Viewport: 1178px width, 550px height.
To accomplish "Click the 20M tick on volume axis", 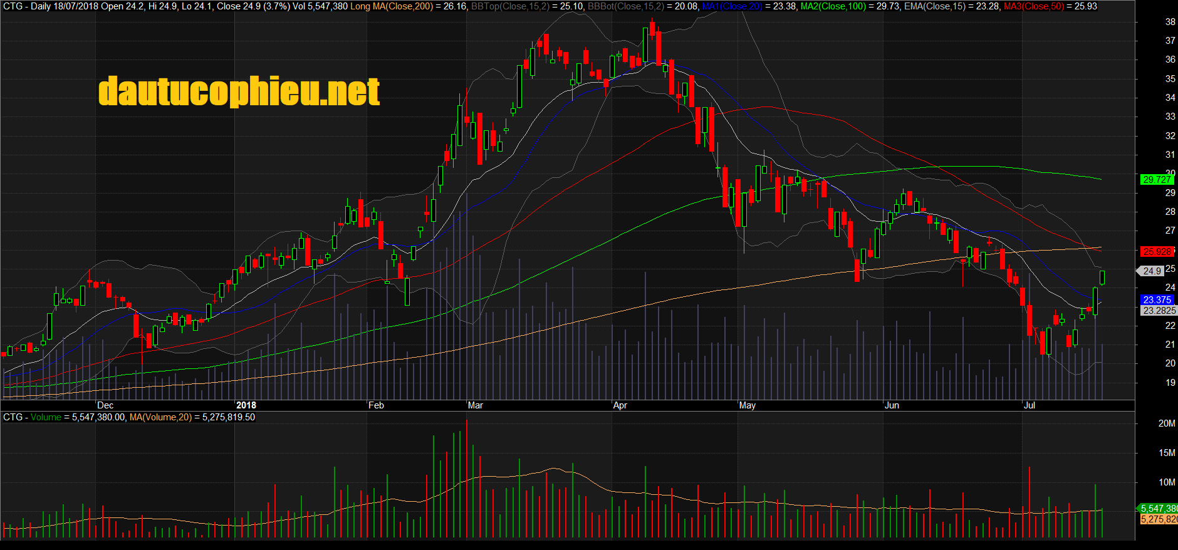I will tap(1166, 423).
